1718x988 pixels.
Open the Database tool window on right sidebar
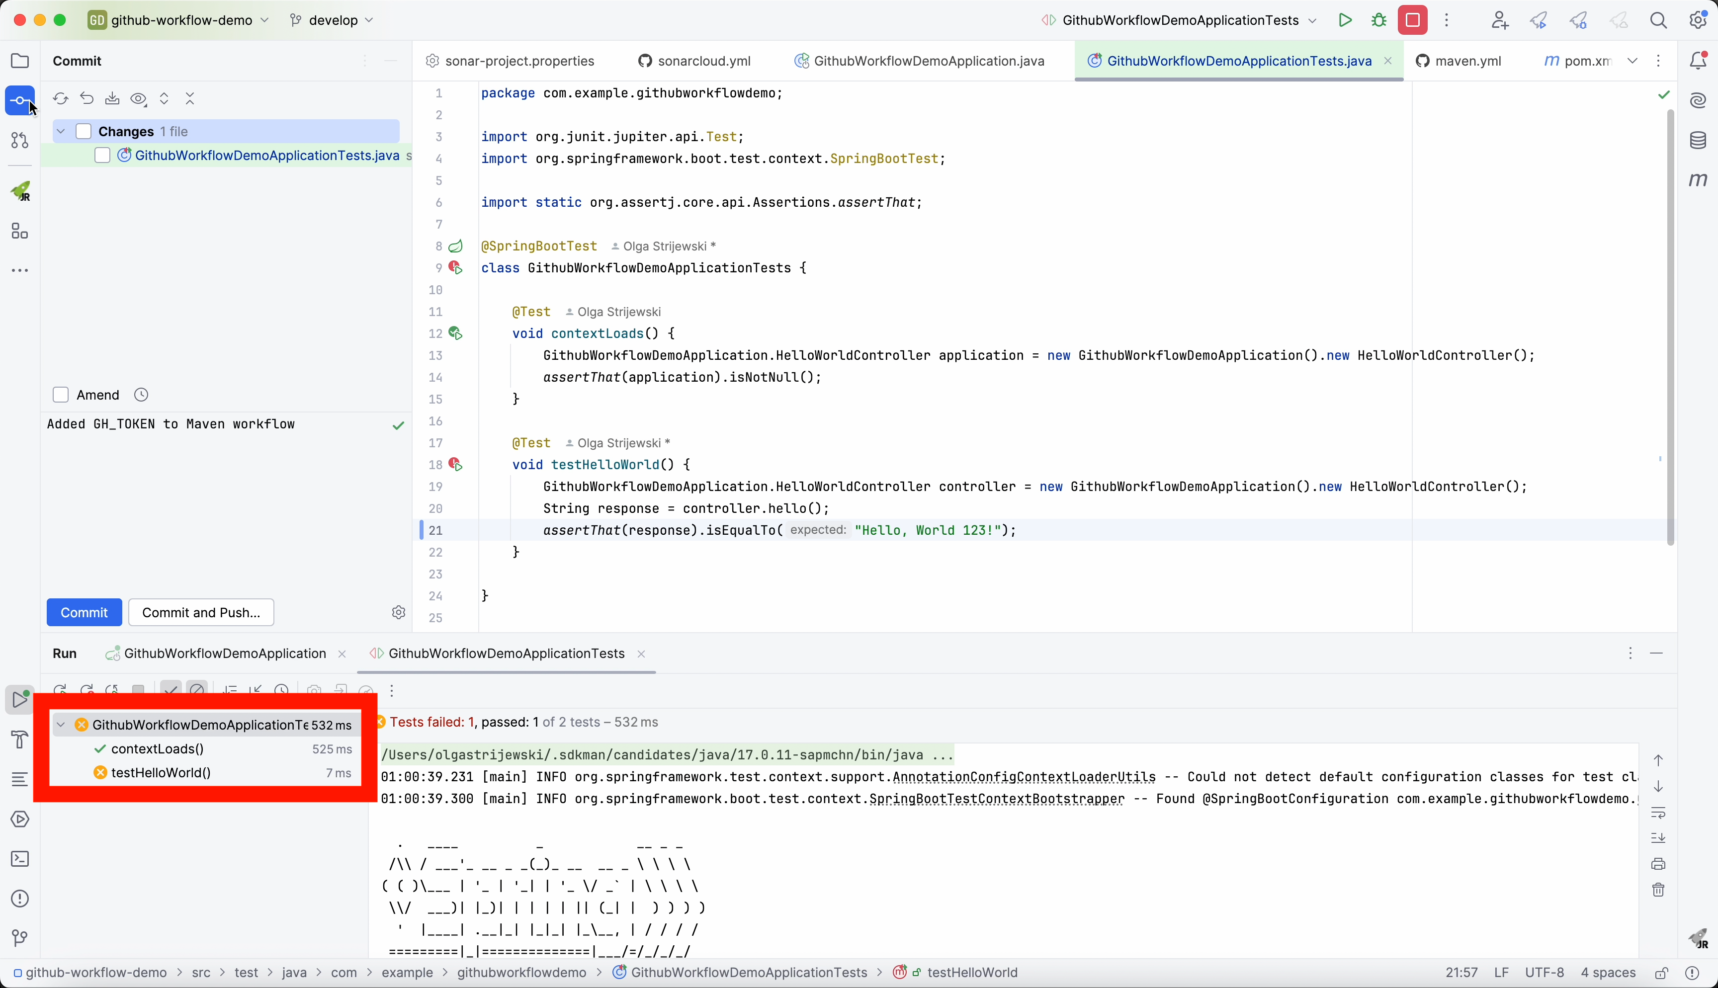click(1698, 141)
